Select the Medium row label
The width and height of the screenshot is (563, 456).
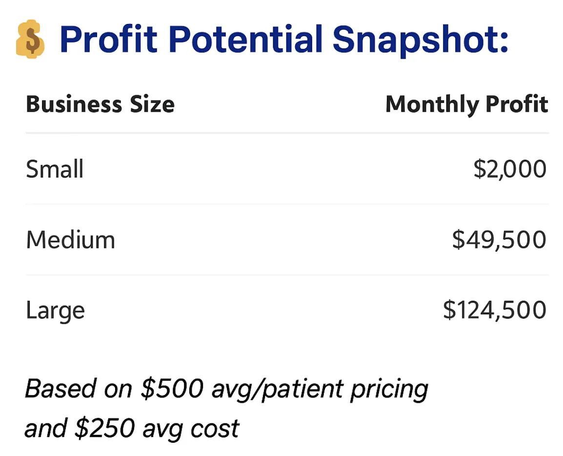point(70,239)
